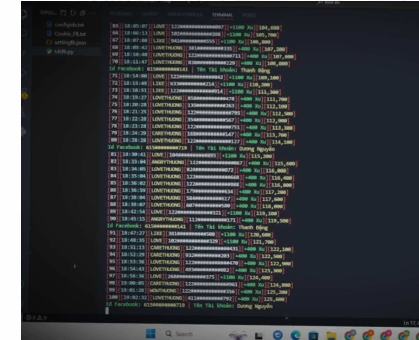Viewport: 419px width, 340px height.
Task: Click the round blue app icon left of Edge
Action: 278,335
